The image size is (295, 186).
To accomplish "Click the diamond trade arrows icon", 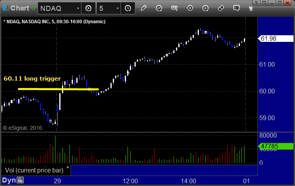I will point(221,8).
